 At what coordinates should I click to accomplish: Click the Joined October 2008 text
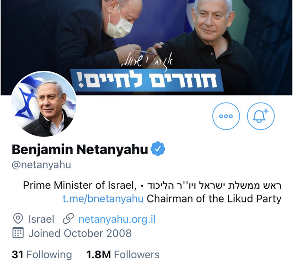click(x=80, y=233)
